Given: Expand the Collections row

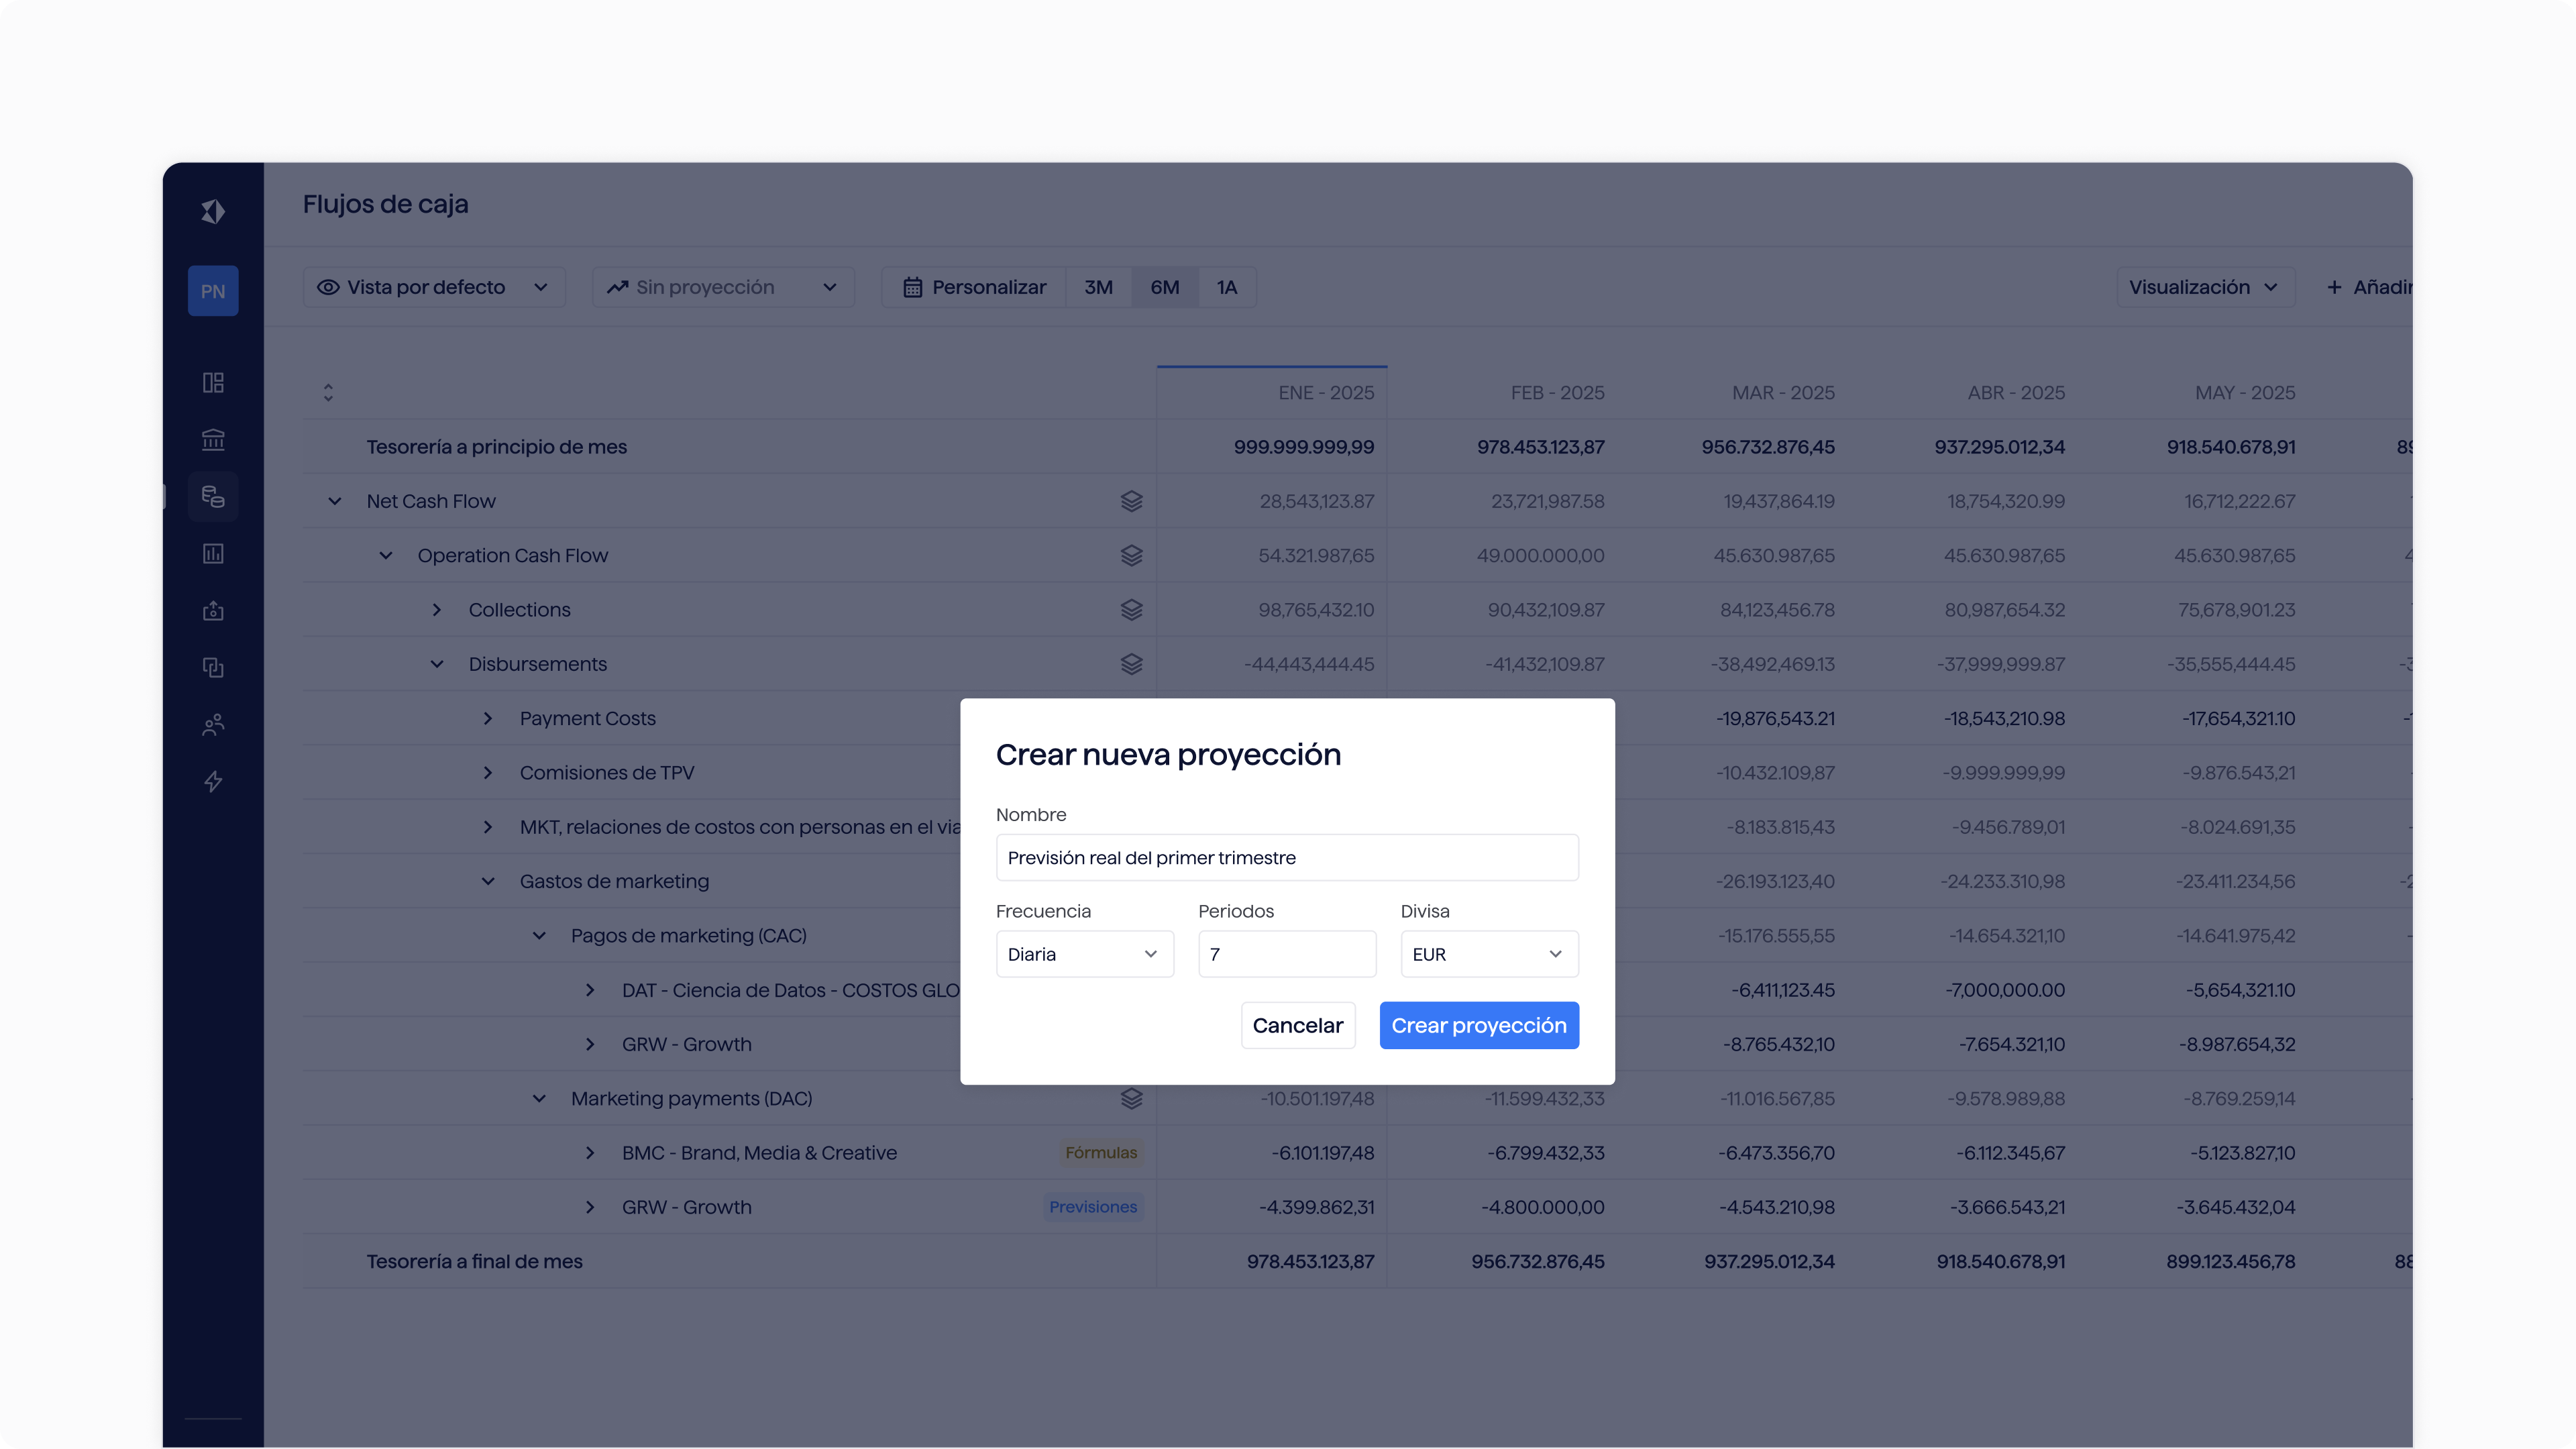Looking at the screenshot, I should click(437, 610).
